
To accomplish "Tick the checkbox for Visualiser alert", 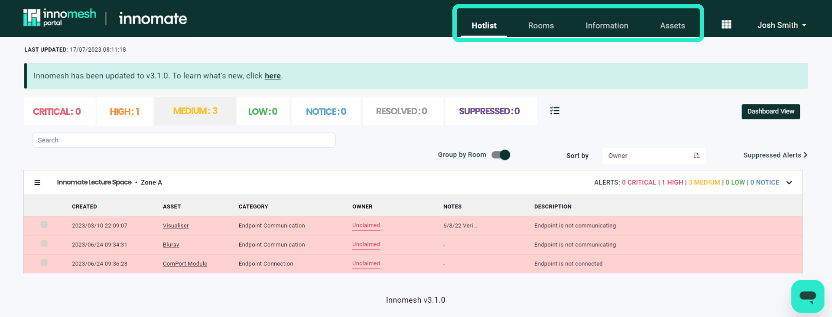I will click(x=44, y=224).
